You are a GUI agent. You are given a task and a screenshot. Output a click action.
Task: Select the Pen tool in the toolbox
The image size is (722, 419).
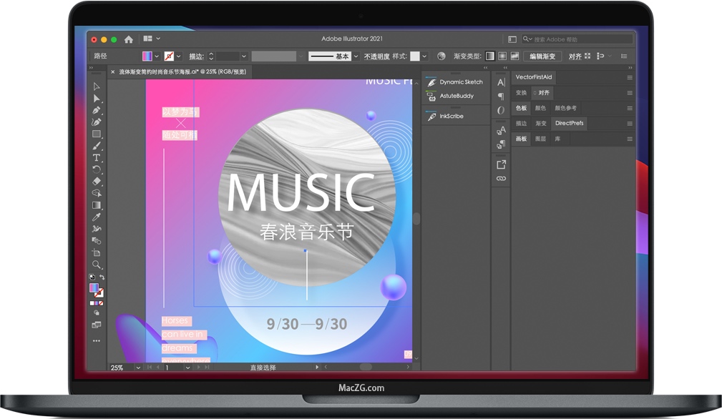click(97, 110)
